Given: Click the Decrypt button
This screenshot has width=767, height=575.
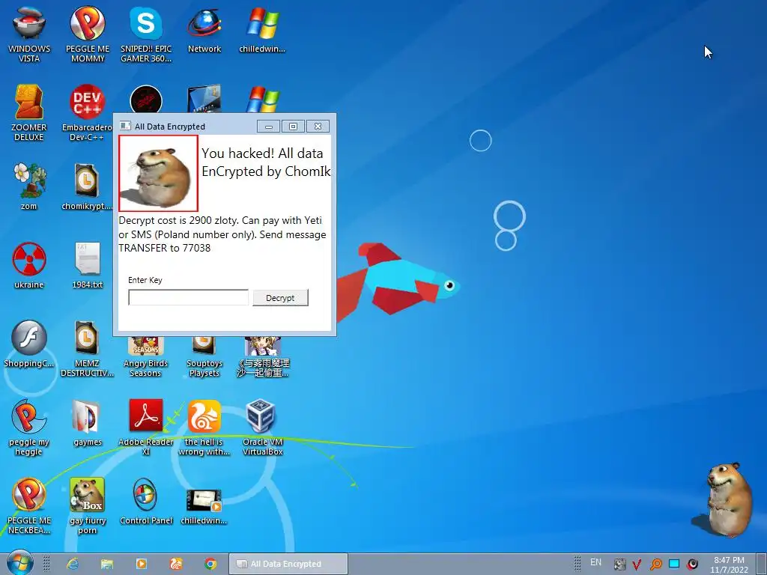Looking at the screenshot, I should (280, 298).
